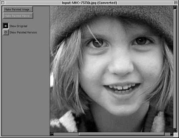
Task: Click the Make Painted Image button
Action: pos(18,9)
